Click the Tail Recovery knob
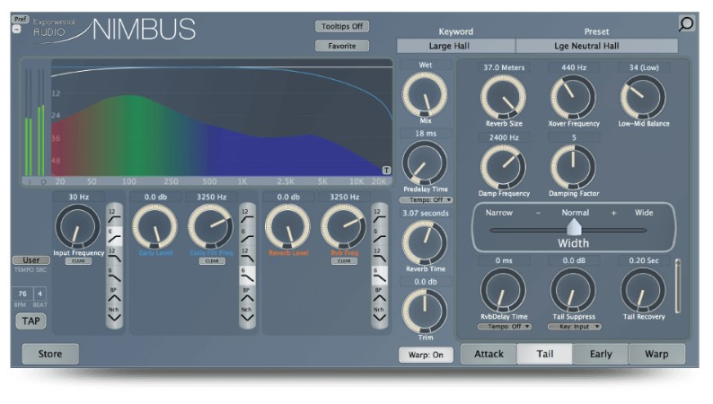Image resolution: width=713 pixels, height=404 pixels. [x=643, y=291]
